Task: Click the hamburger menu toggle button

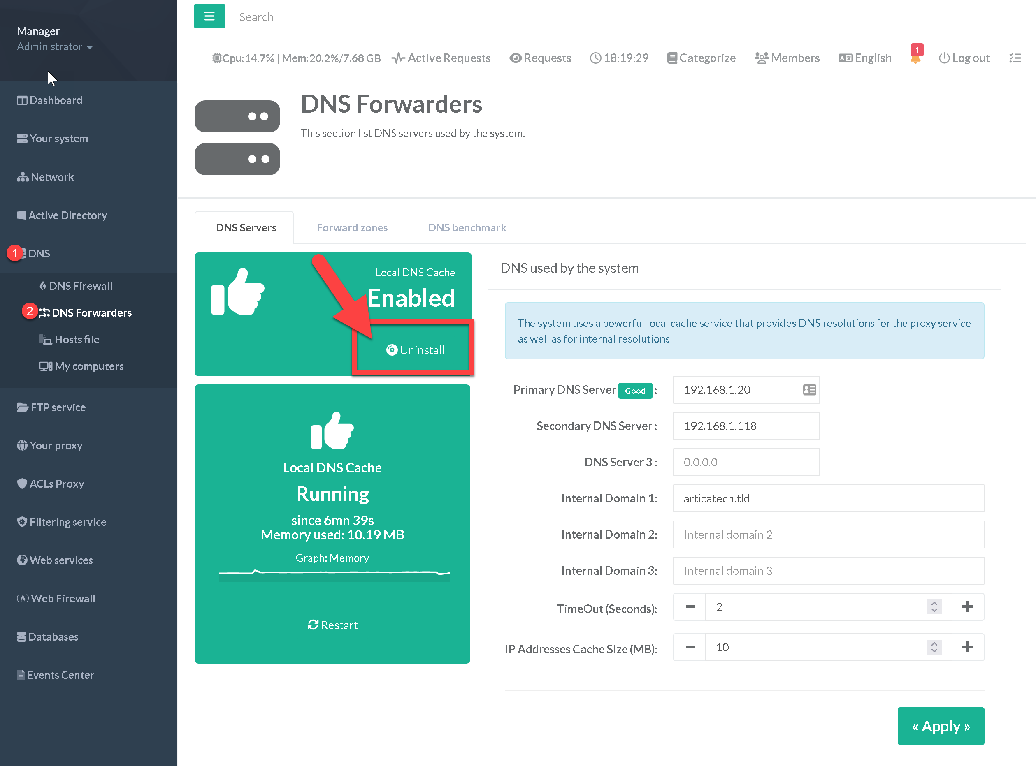Action: click(209, 16)
